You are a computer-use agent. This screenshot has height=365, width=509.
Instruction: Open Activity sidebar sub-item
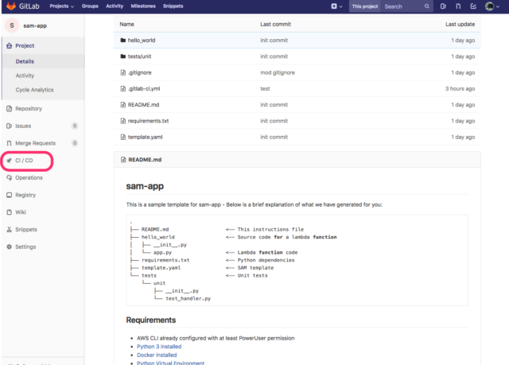point(25,76)
